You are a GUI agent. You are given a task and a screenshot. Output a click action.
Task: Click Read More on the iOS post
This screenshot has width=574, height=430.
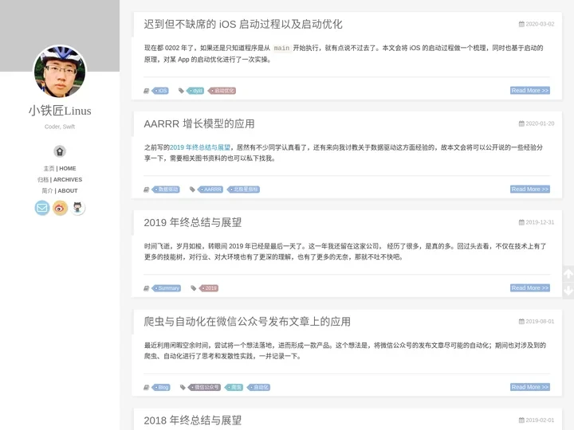pos(530,90)
